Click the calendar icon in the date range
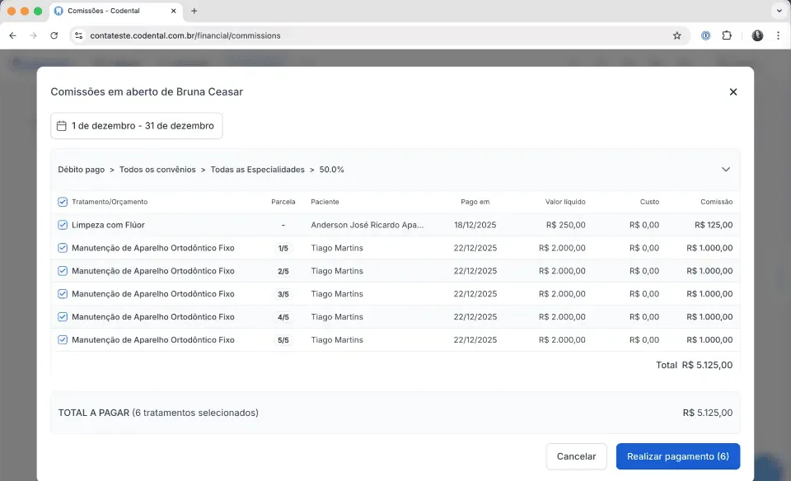This screenshot has height=481, width=791. click(x=62, y=125)
